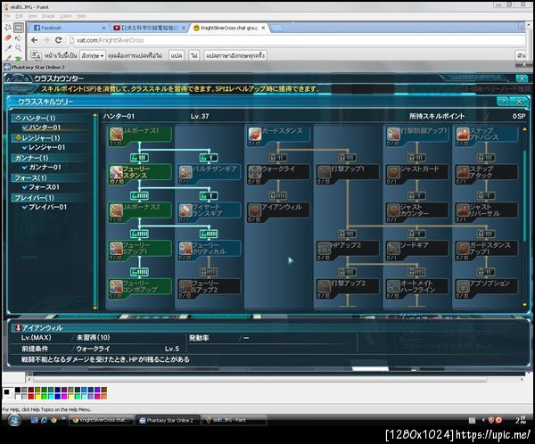Click the skill tree scroll-down arrow on right
The image size is (535, 444).
525,305
